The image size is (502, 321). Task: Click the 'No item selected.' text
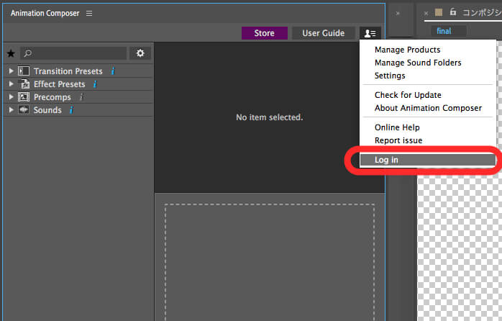[x=270, y=117]
